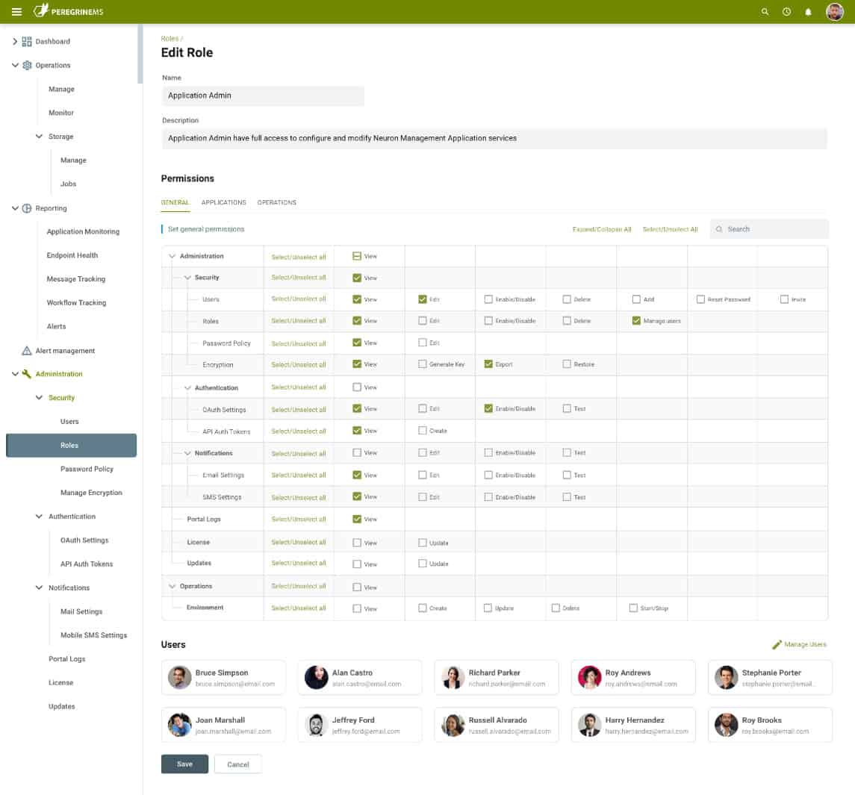Viewport: 855px width, 795px height.
Task: Check Generate Key in Encryption row
Action: pyautogui.click(x=422, y=364)
